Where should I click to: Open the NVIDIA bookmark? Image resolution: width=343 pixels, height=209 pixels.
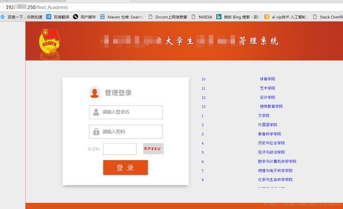[202, 17]
